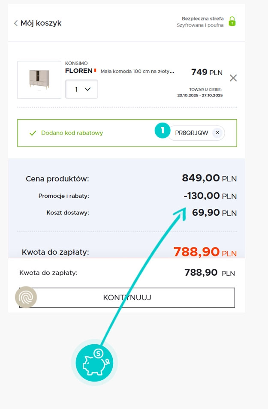
Task: Click the PR8QRJQW discount code chip
Action: point(192,133)
